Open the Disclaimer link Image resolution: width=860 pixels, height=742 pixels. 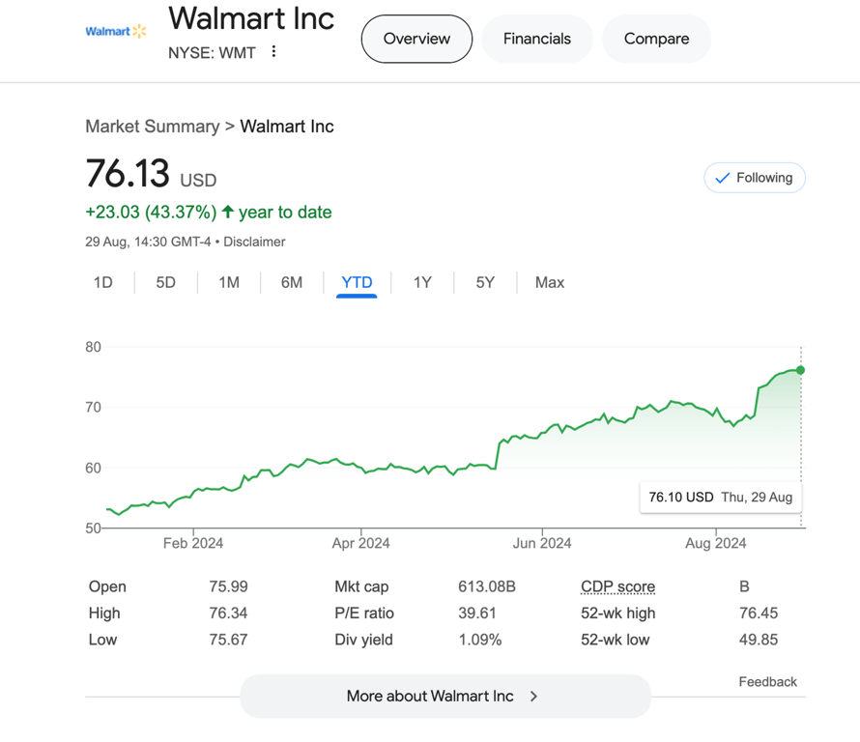[254, 242]
